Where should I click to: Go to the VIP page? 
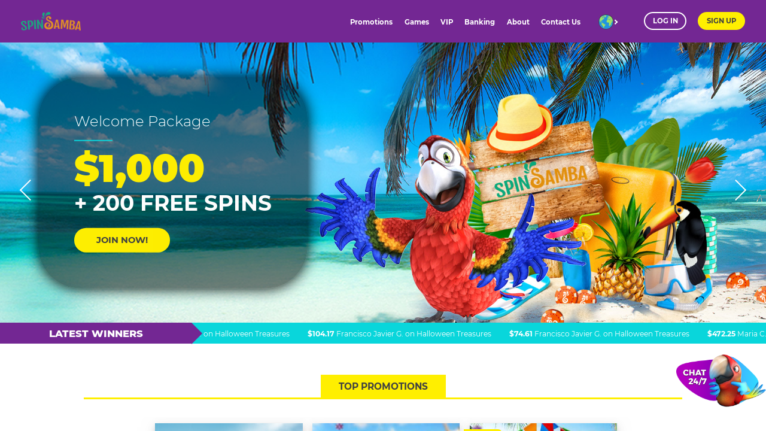click(x=446, y=22)
